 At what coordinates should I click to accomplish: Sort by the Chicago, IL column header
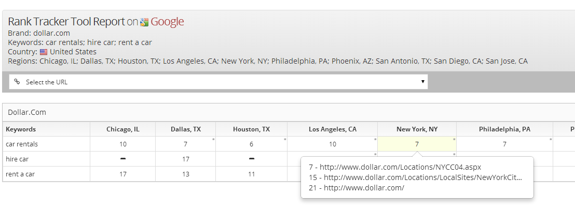pyautogui.click(x=123, y=129)
